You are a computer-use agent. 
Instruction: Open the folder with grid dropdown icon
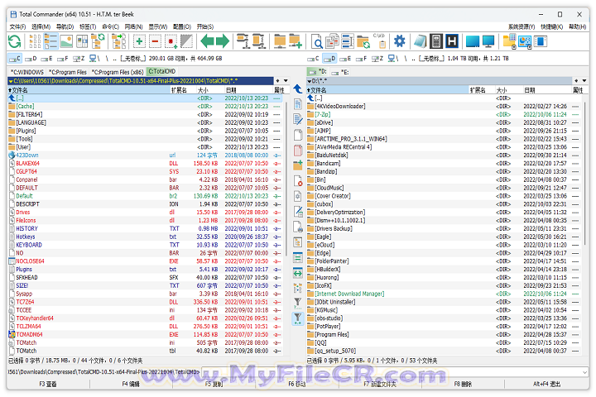tap(509, 41)
